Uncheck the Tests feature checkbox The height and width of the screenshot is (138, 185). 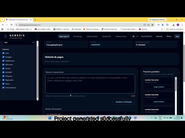tap(3, 53)
